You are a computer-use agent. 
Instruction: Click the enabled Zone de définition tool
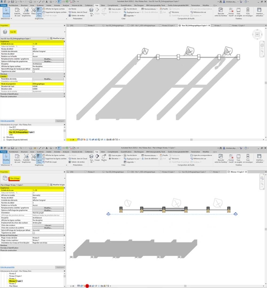pos(149,158)
